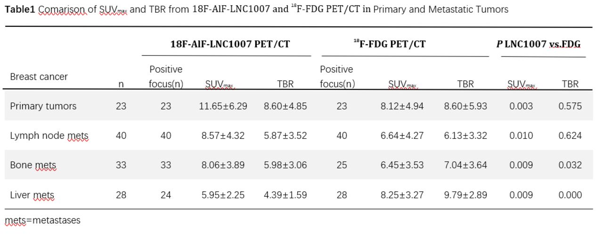Screen dimensions: 603x234
Task: Select the 18F-FDG PET/CT column header
Action: 390,44
